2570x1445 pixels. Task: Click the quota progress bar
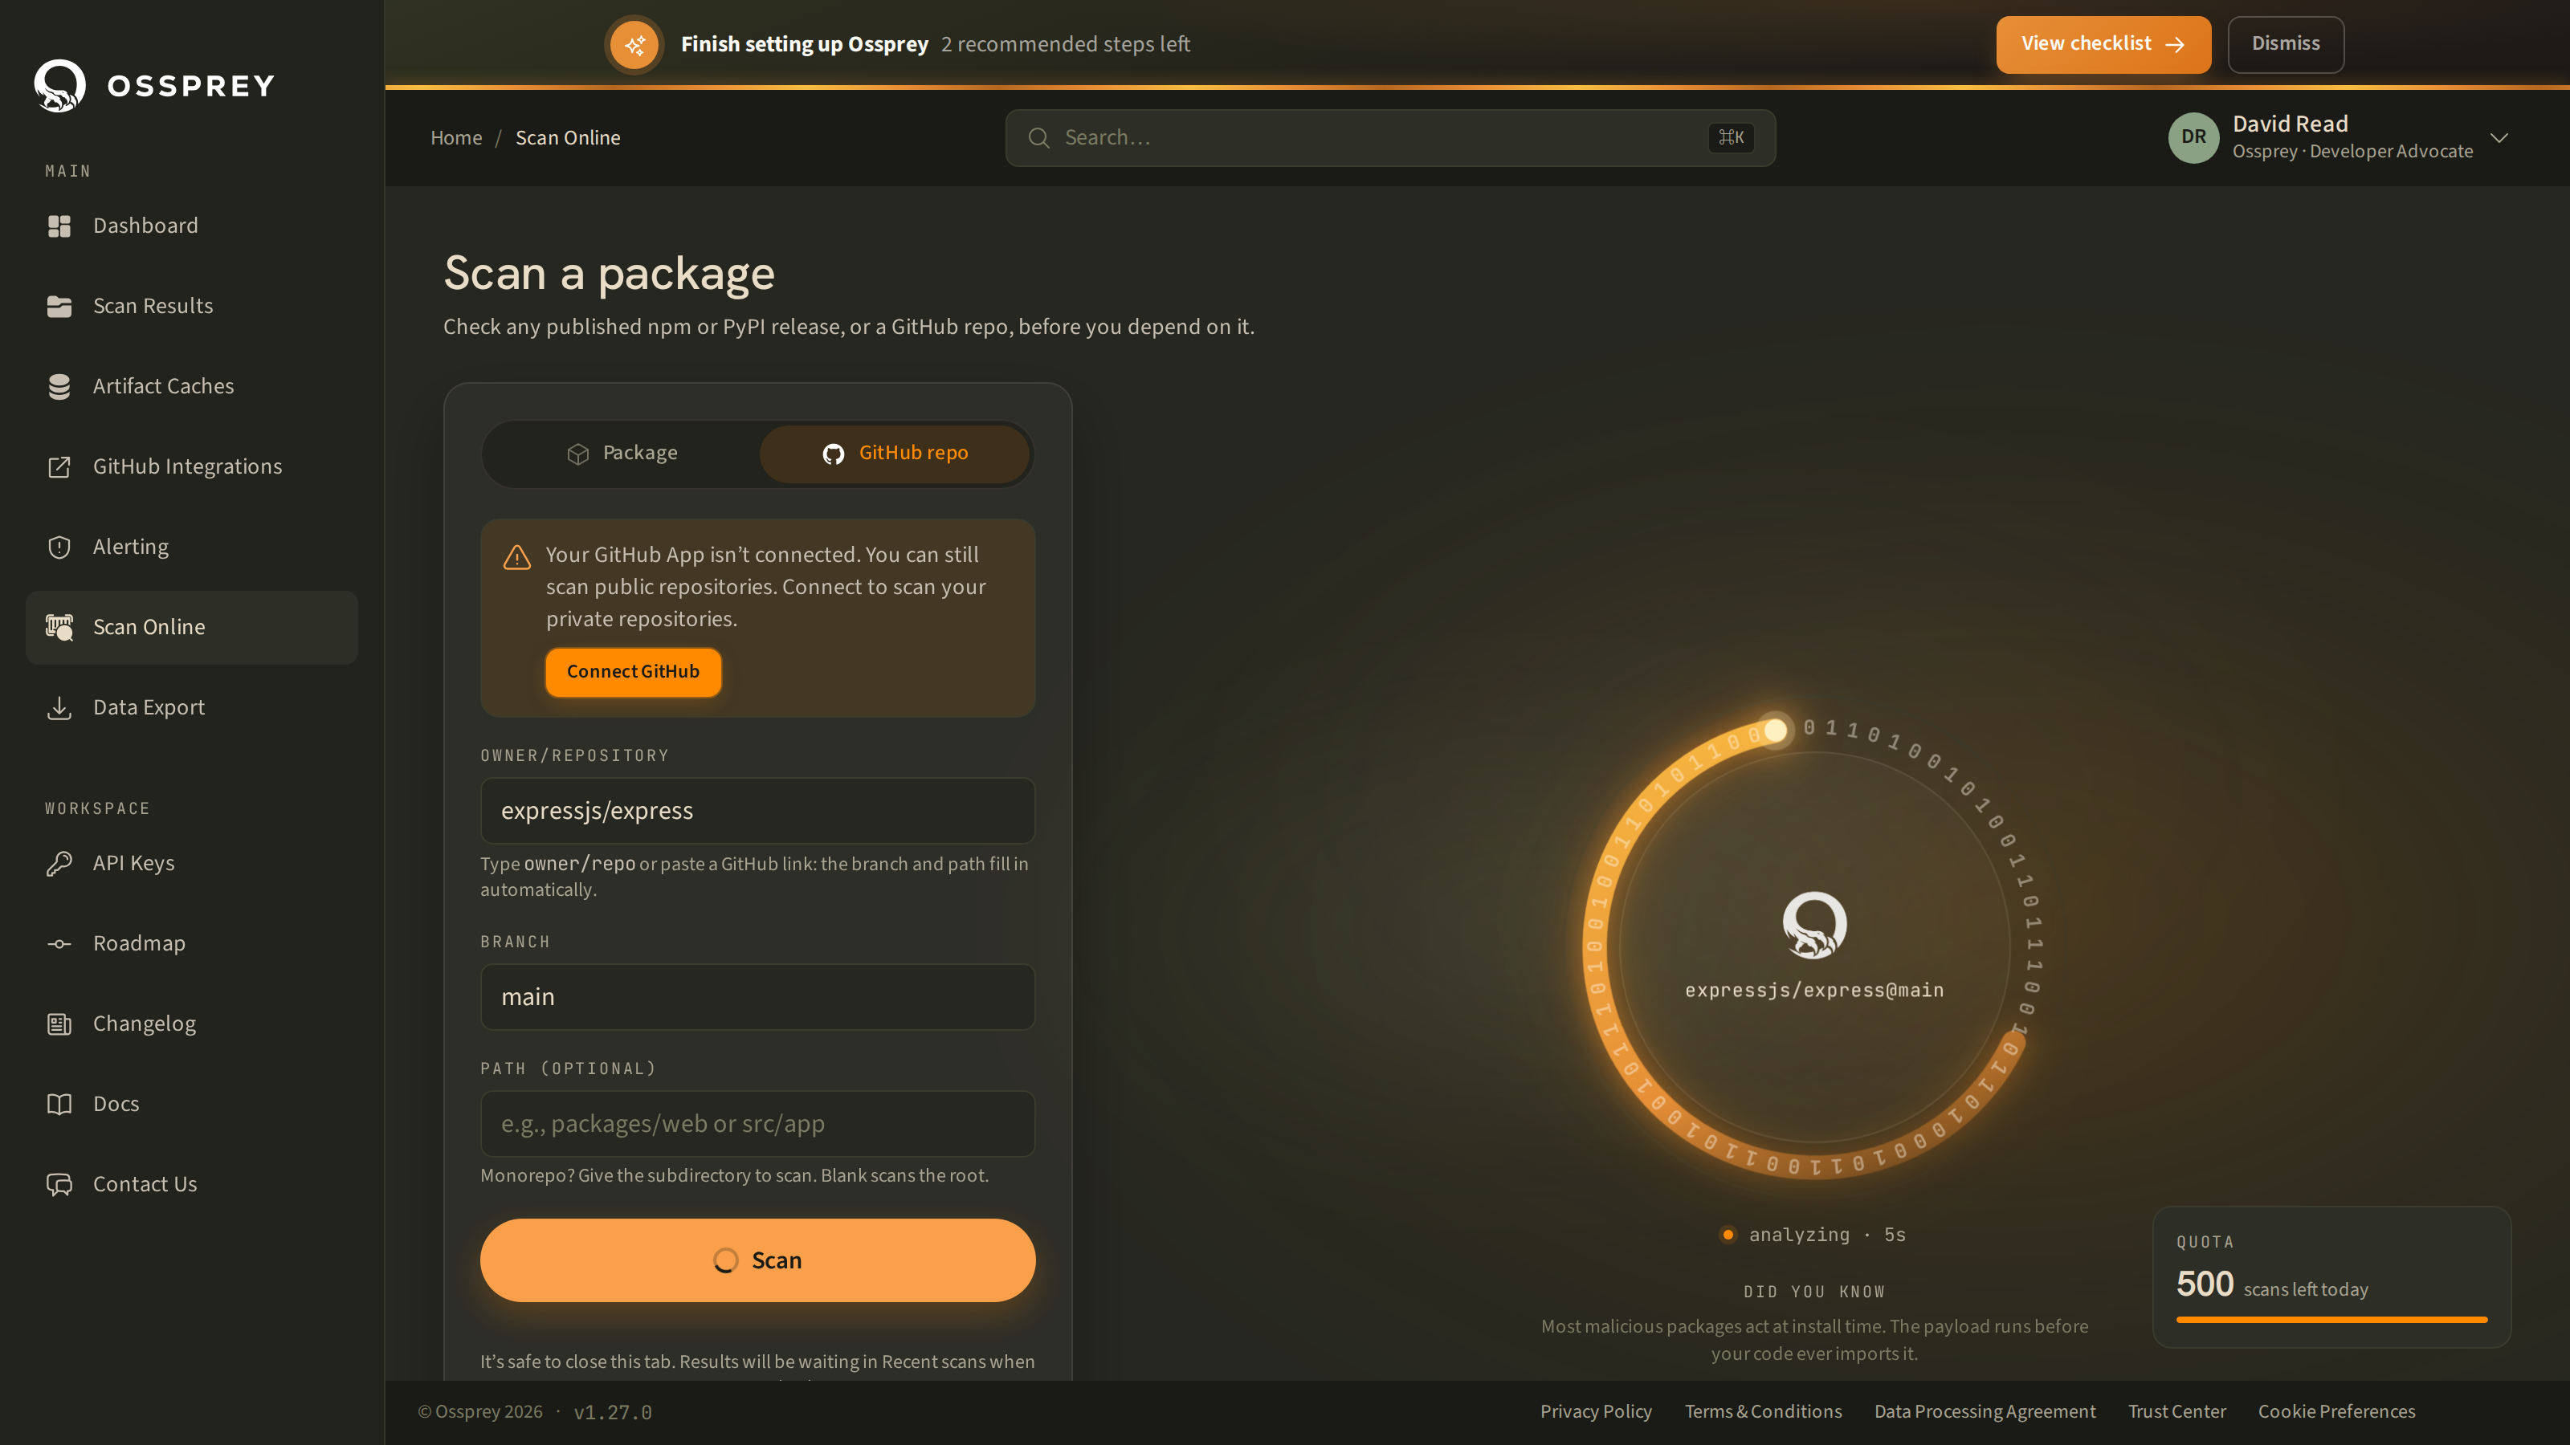pyautogui.click(x=2331, y=1319)
